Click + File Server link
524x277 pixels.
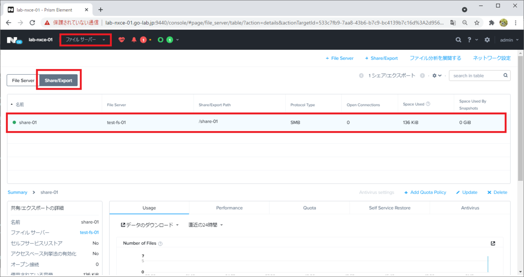339,58
